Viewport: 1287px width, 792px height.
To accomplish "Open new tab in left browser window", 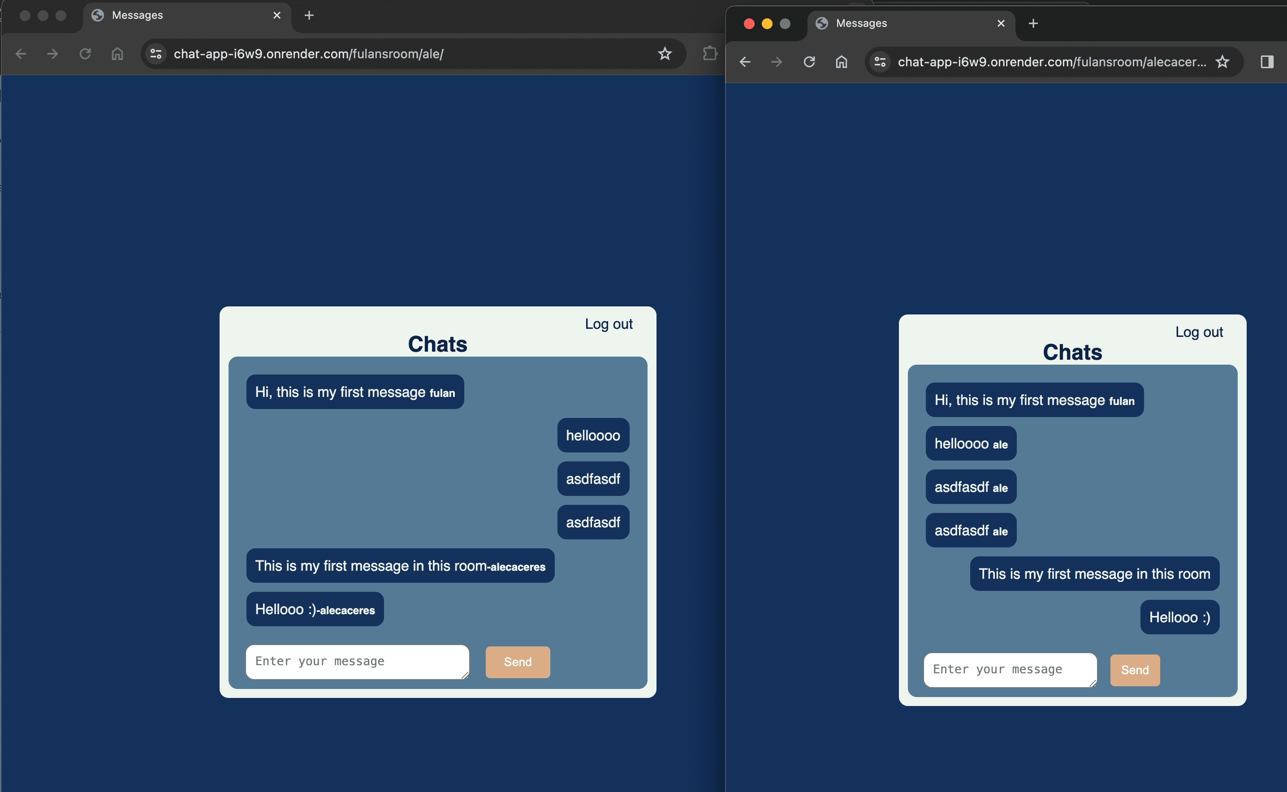I will click(309, 15).
